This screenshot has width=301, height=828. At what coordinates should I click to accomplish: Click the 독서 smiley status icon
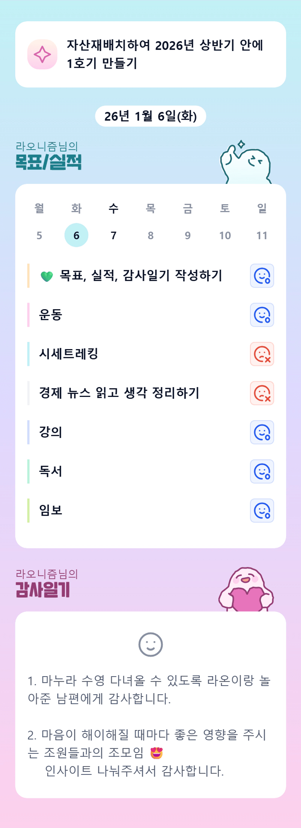[x=262, y=472]
